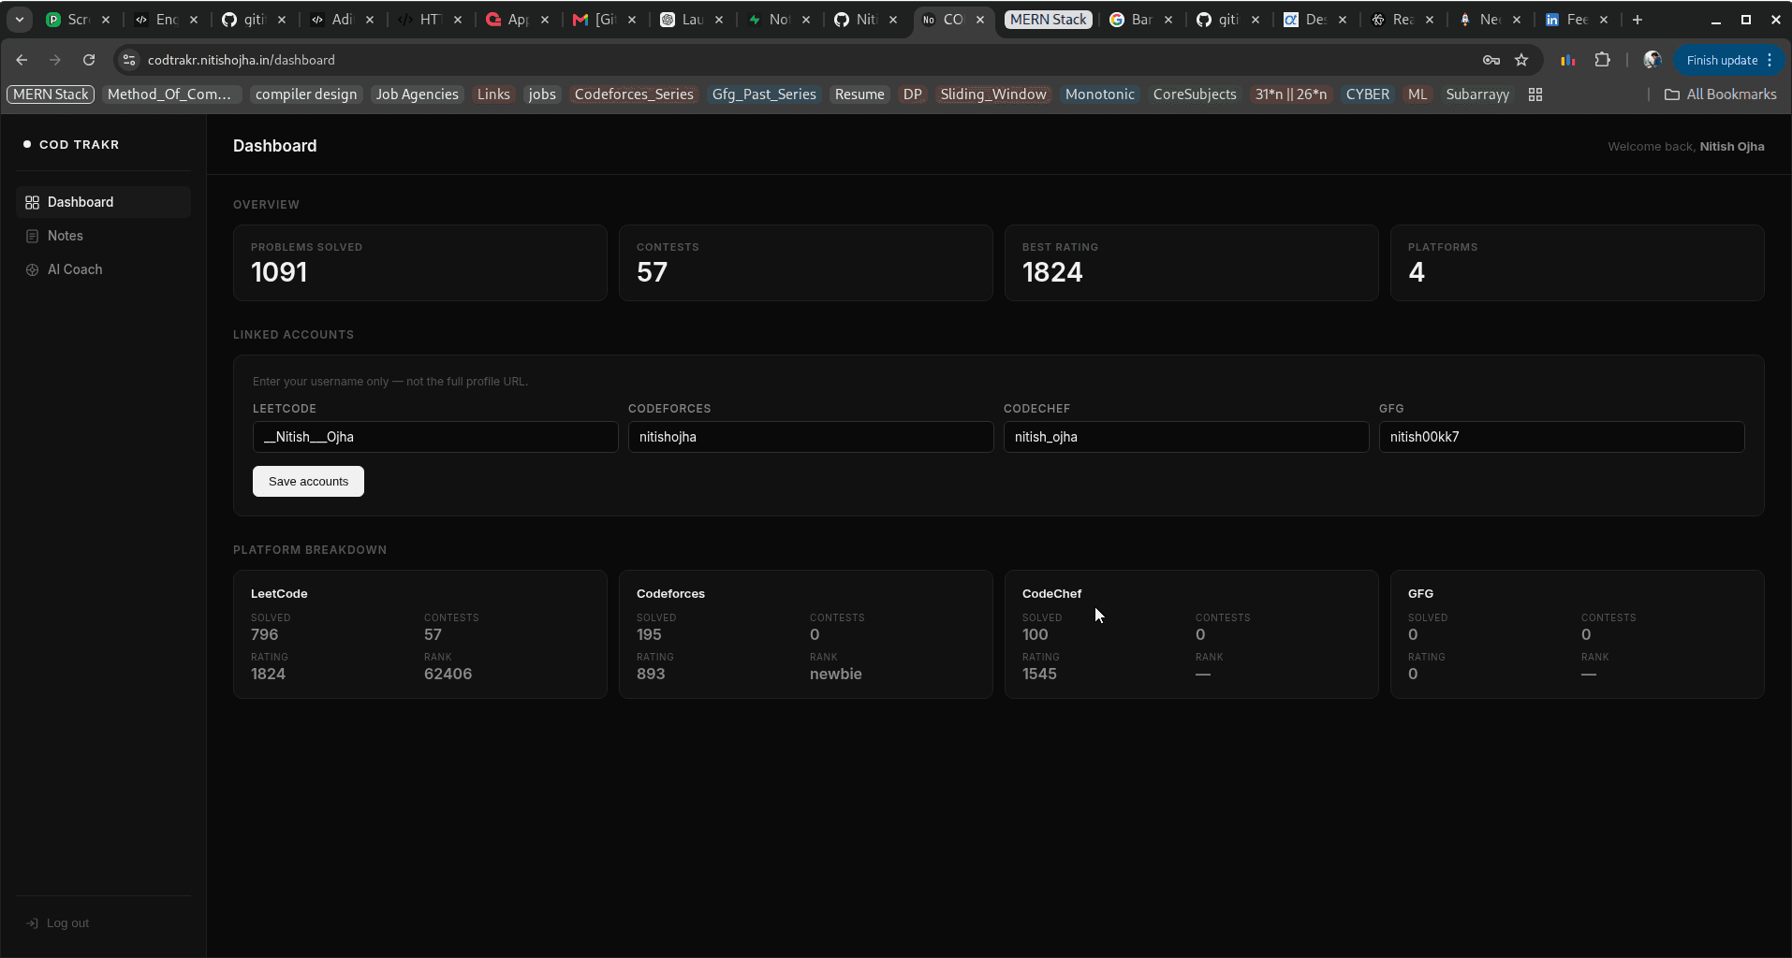1792x958 pixels.
Task: Open the Gfg_Past_Series bookmark folder
Action: 764,94
